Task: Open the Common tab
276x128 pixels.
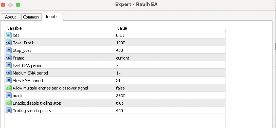Action: (x=31, y=17)
